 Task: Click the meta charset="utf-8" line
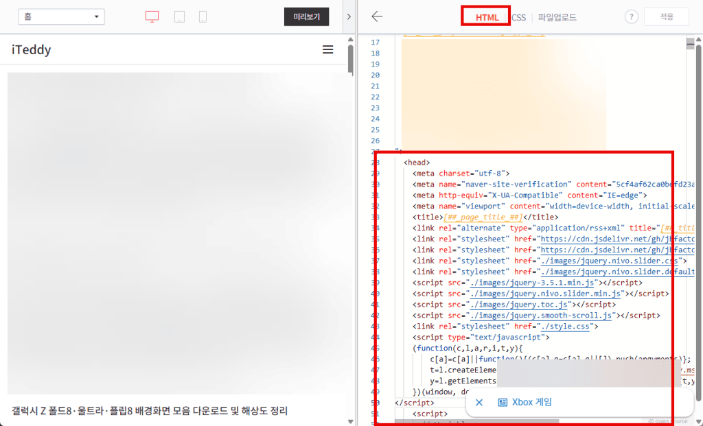[x=461, y=174]
